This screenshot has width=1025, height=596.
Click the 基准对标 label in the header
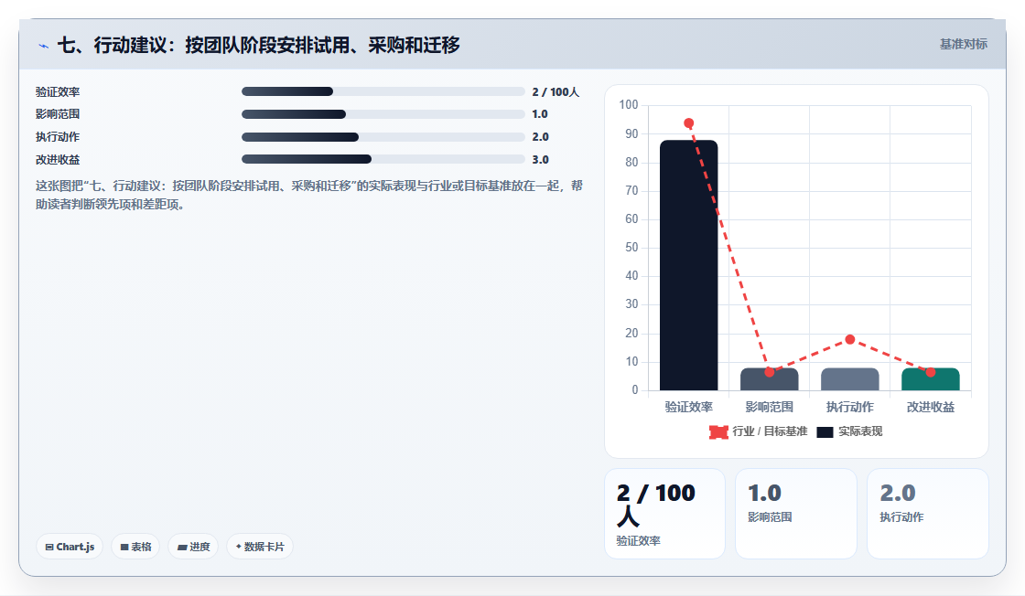click(x=963, y=45)
